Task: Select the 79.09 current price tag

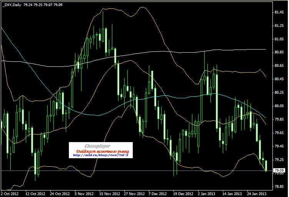Action: 279,170
